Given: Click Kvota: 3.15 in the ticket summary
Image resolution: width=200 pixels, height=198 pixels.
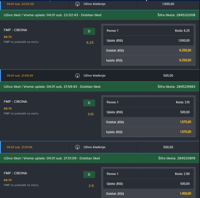Looking at the screenshot, I should (x=183, y=102).
